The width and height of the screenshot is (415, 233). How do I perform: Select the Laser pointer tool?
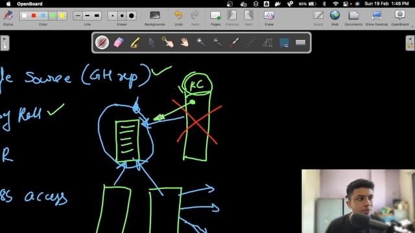234,42
